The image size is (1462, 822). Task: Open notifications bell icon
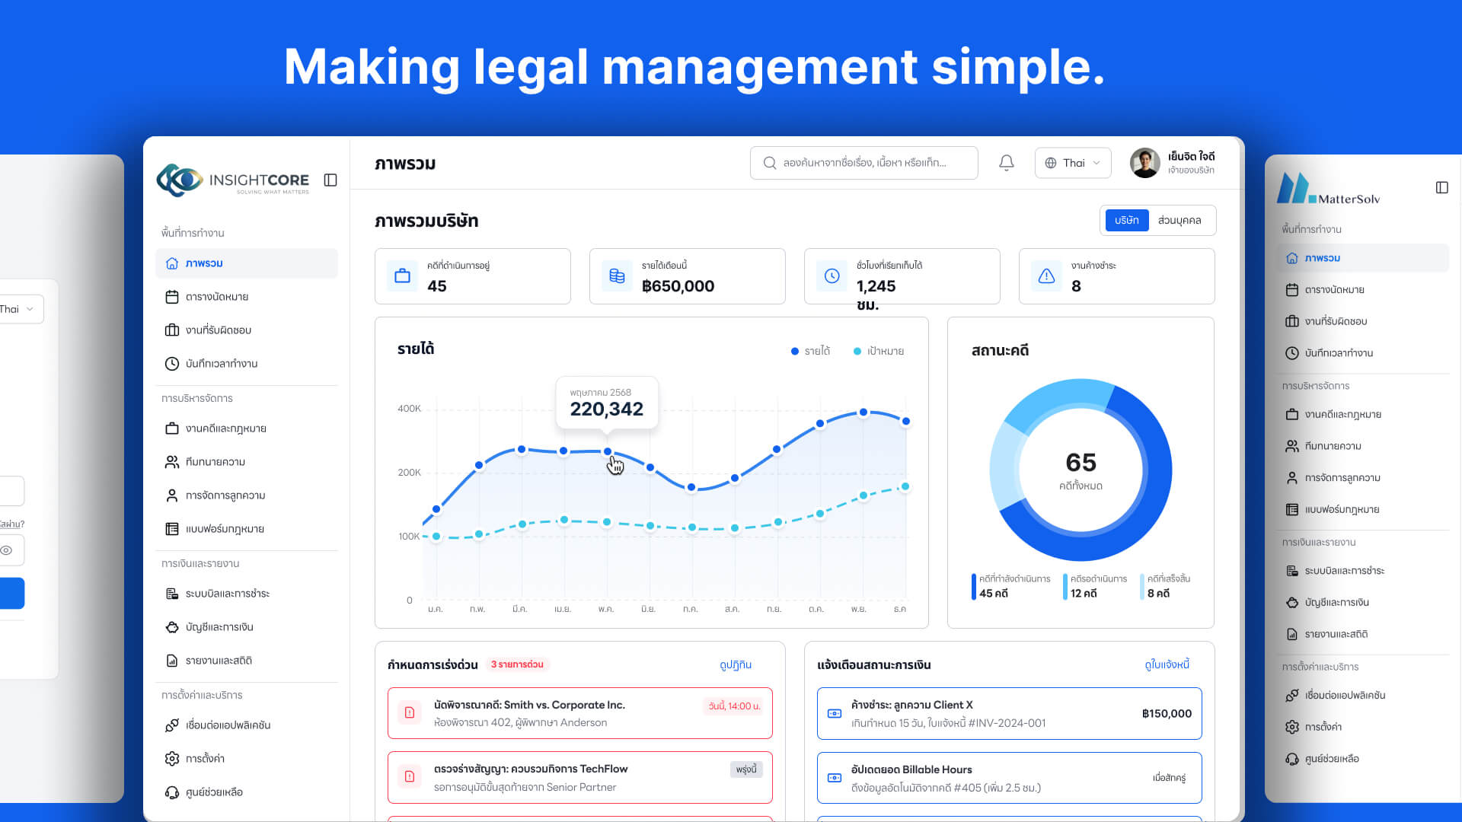[1006, 163]
